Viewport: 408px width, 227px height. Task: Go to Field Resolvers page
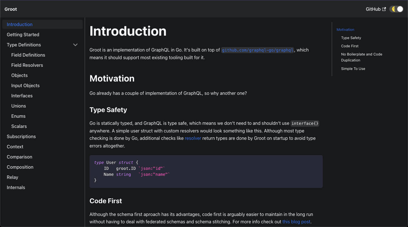click(x=27, y=65)
